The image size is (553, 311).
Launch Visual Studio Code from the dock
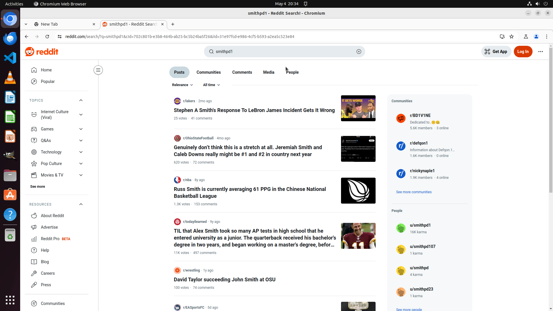10,58
